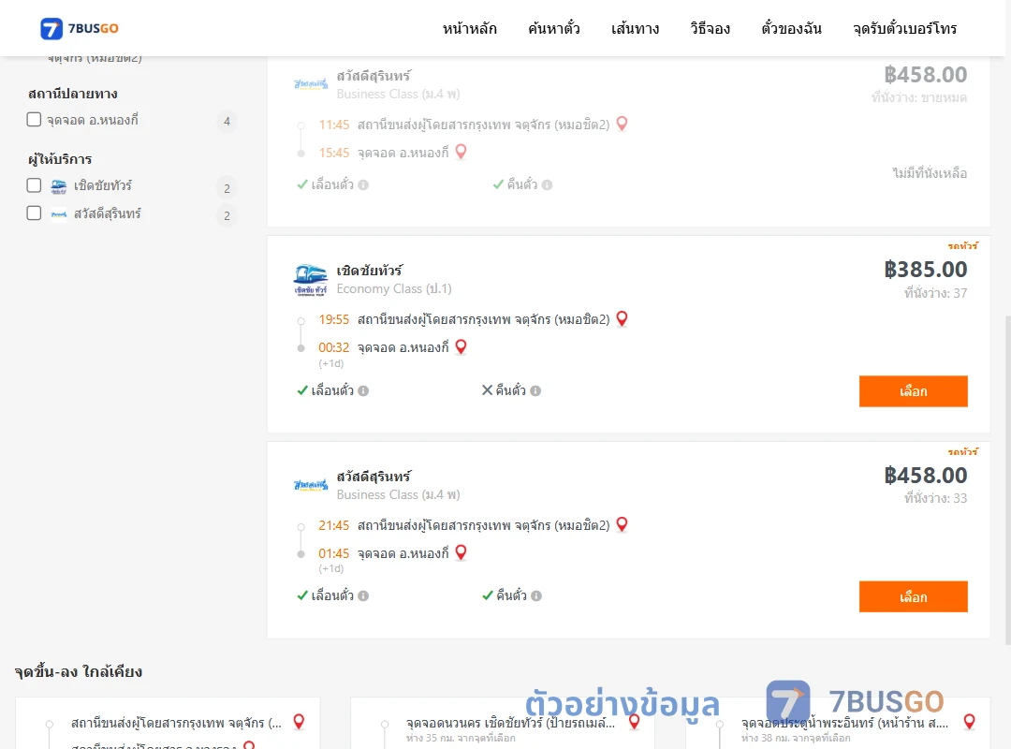1011x749 pixels.
Task: Select the ฿458.00 21:45 trip with เลือก
Action: coord(913,596)
